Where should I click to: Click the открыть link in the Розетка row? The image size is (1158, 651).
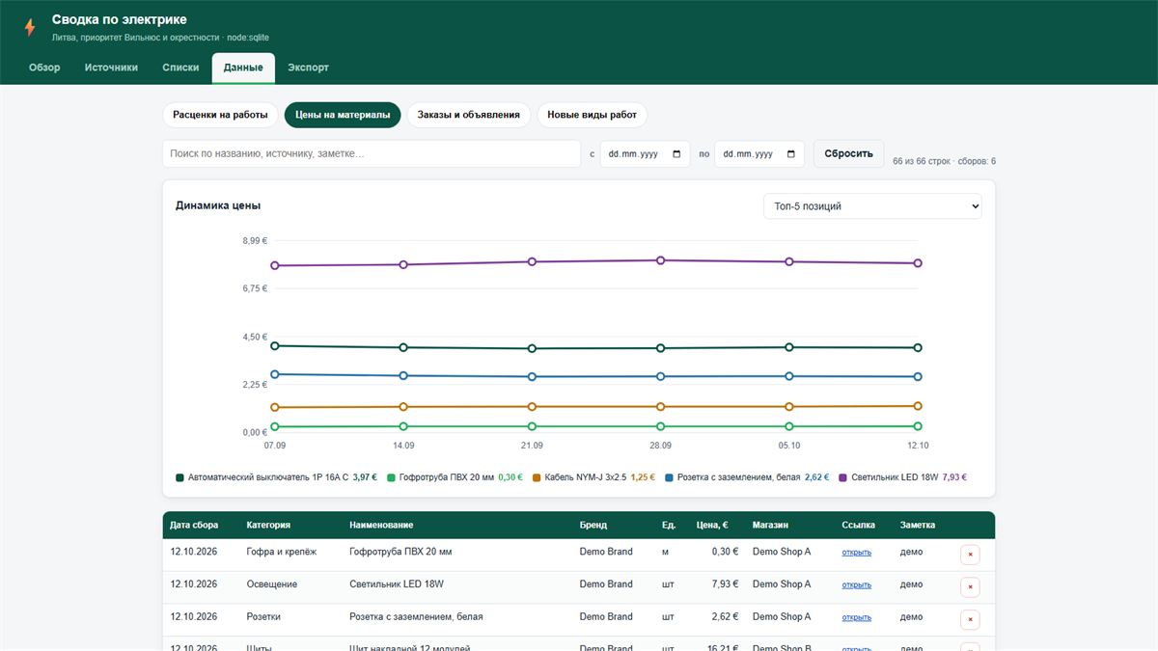click(x=857, y=617)
